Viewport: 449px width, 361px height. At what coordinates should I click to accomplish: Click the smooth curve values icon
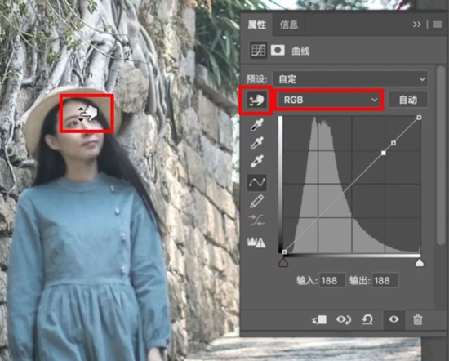(x=257, y=221)
